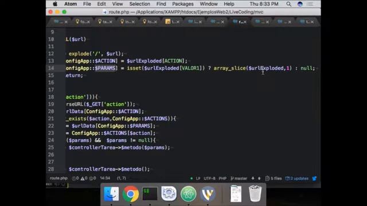
Task: Activate the Siri icon in menu bar
Action: [300, 4]
